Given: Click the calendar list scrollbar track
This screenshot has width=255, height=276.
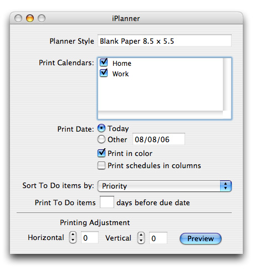Looking at the screenshot, I should 227,85.
